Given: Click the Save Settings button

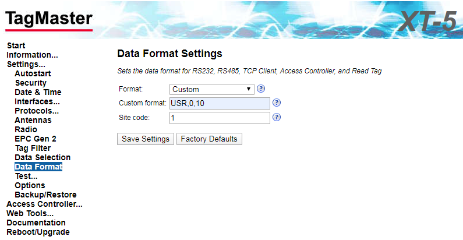Looking at the screenshot, I should 146,139.
